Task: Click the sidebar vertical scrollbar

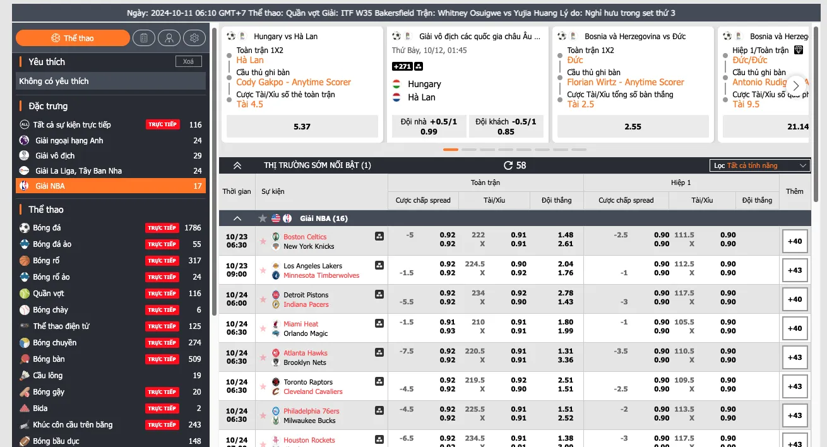Action: tap(214, 170)
